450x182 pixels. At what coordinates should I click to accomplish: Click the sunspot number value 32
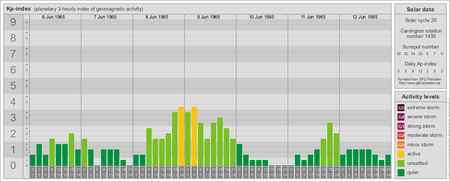(406, 54)
